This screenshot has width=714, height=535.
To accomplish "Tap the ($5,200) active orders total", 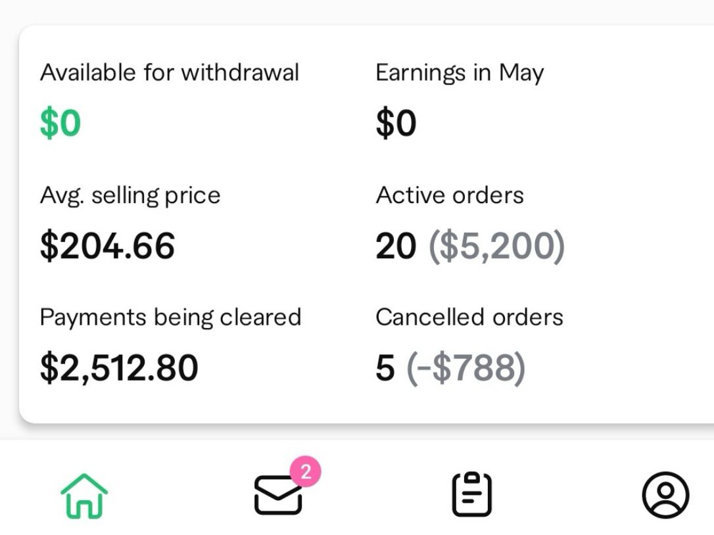I will click(496, 245).
